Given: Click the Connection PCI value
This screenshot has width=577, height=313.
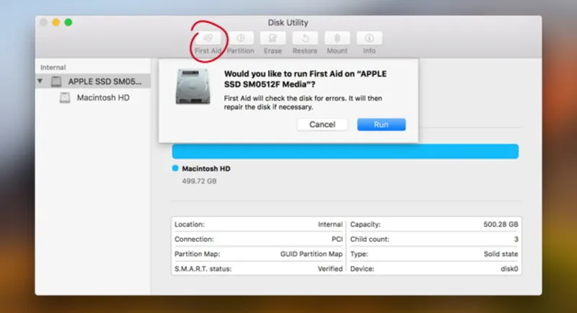Looking at the screenshot, I should [x=337, y=239].
